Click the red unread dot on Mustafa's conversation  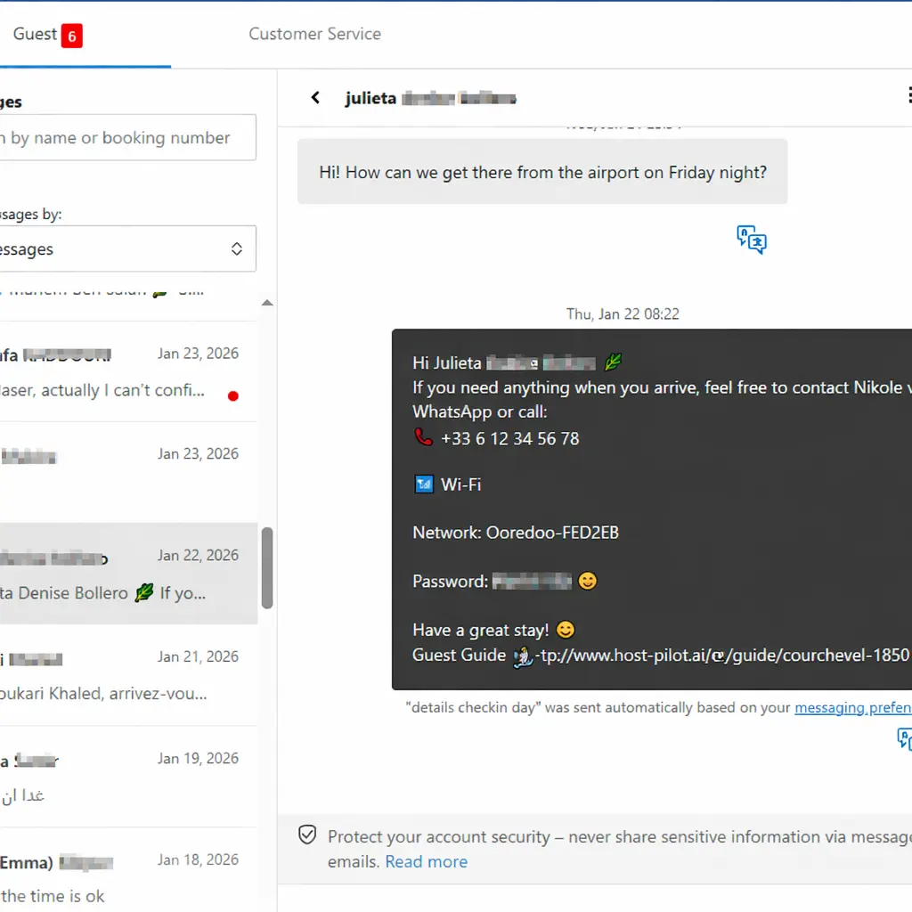pos(232,395)
